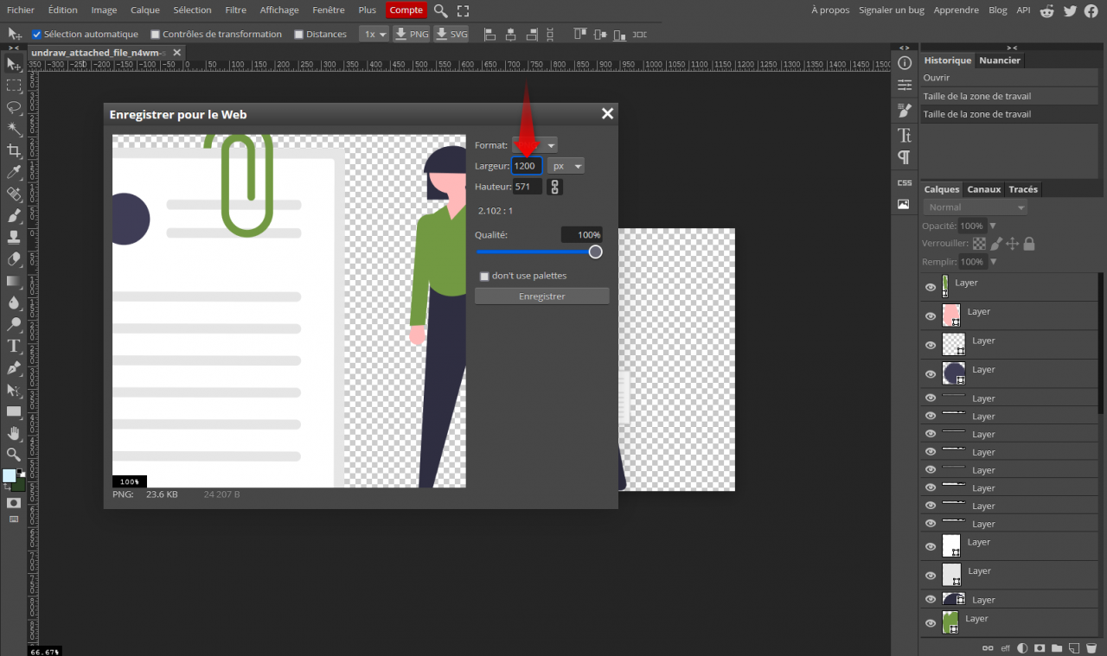Screen dimensions: 1107x656
Task: Pick the Lasso selection tool
Action: click(x=14, y=108)
